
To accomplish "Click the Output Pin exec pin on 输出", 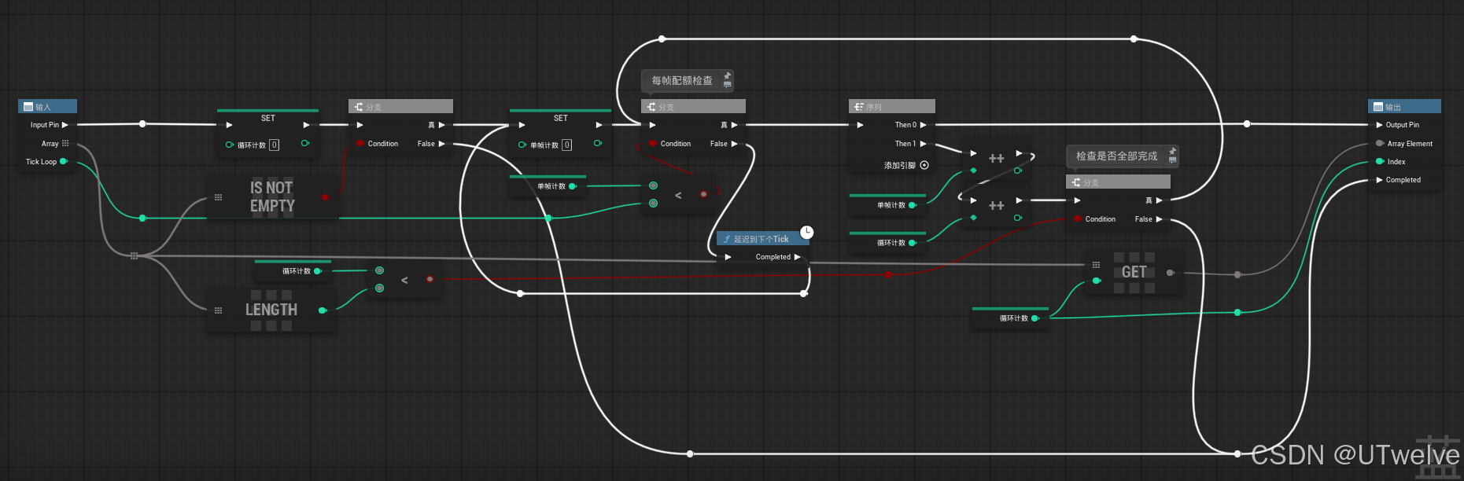I will (1379, 125).
